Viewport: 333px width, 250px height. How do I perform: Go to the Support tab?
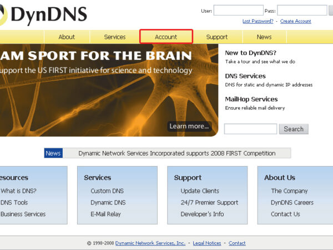click(x=216, y=37)
